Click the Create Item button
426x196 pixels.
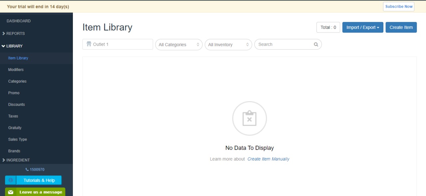(401, 28)
